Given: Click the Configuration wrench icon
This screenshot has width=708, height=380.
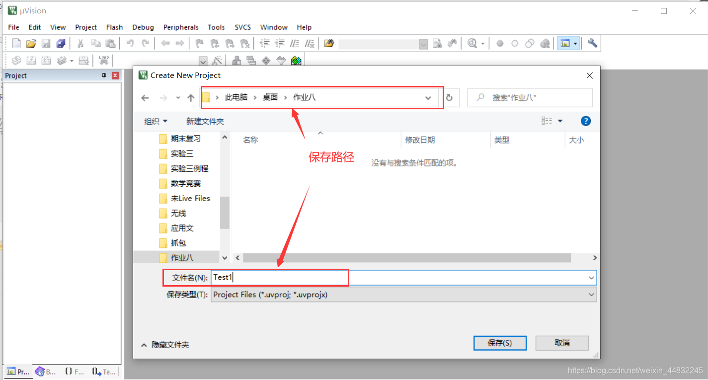Looking at the screenshot, I should coord(592,43).
